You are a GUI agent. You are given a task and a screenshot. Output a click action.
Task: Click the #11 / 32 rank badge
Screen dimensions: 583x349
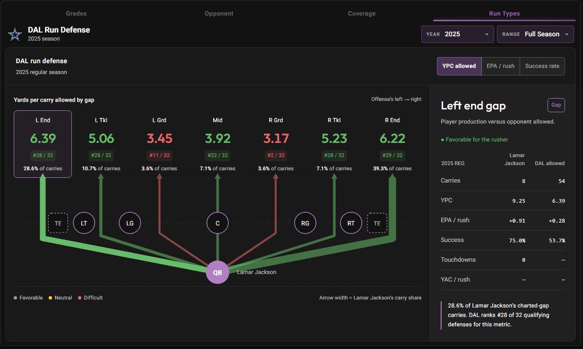(x=159, y=156)
